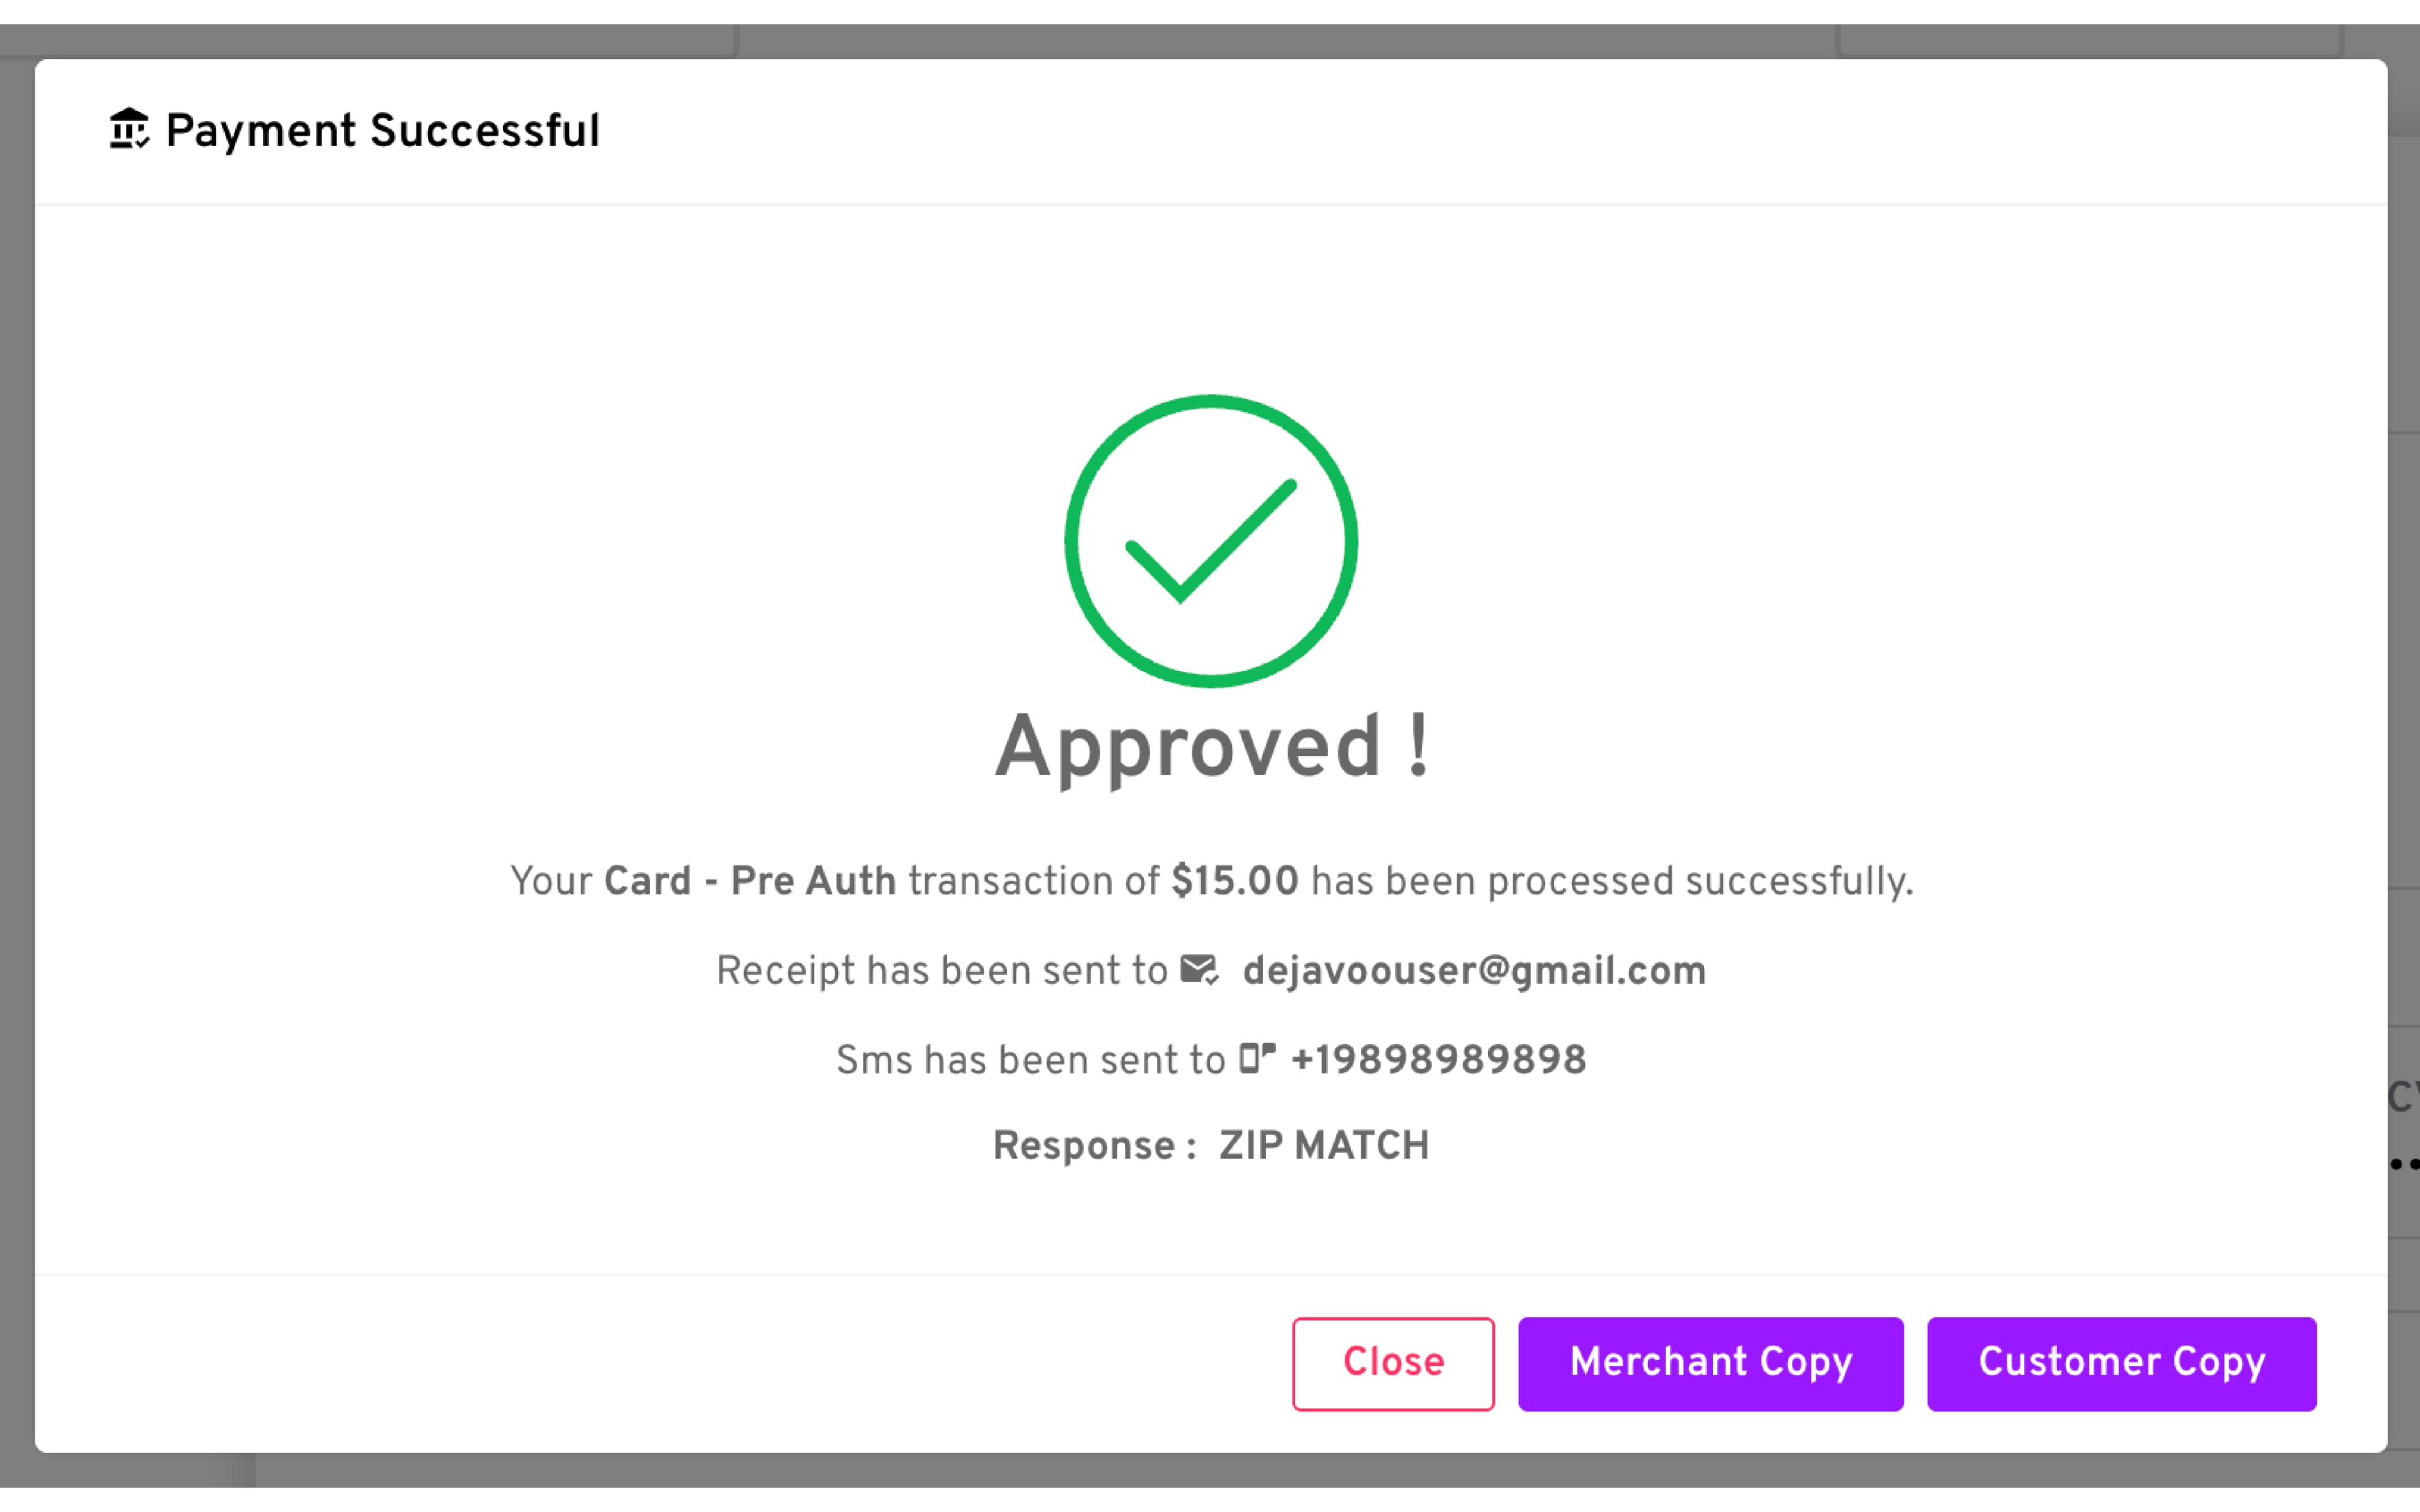The image size is (2420, 1512).
Task: Click the mobile phone SMS icon
Action: (x=1257, y=1058)
